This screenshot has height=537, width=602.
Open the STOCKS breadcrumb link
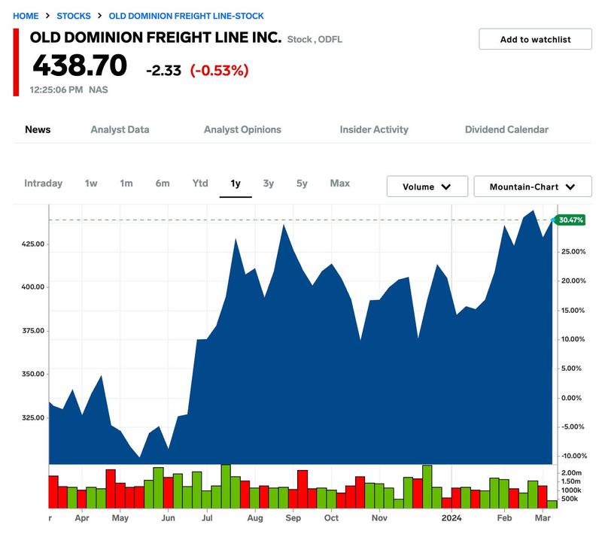pyautogui.click(x=74, y=16)
